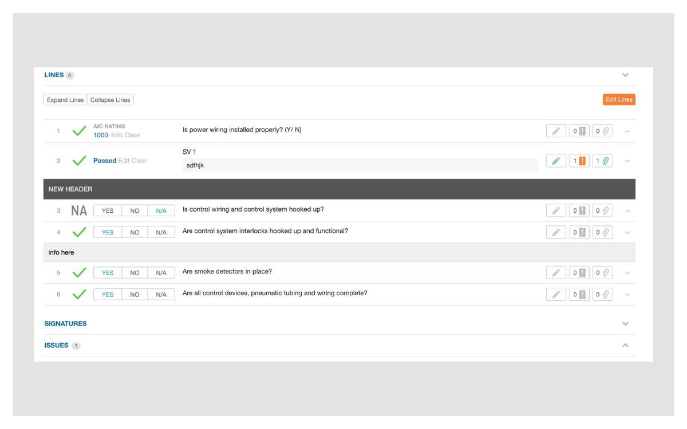Click the paperclip attachment icon on line 4
The width and height of the screenshot is (687, 429).
(602, 232)
